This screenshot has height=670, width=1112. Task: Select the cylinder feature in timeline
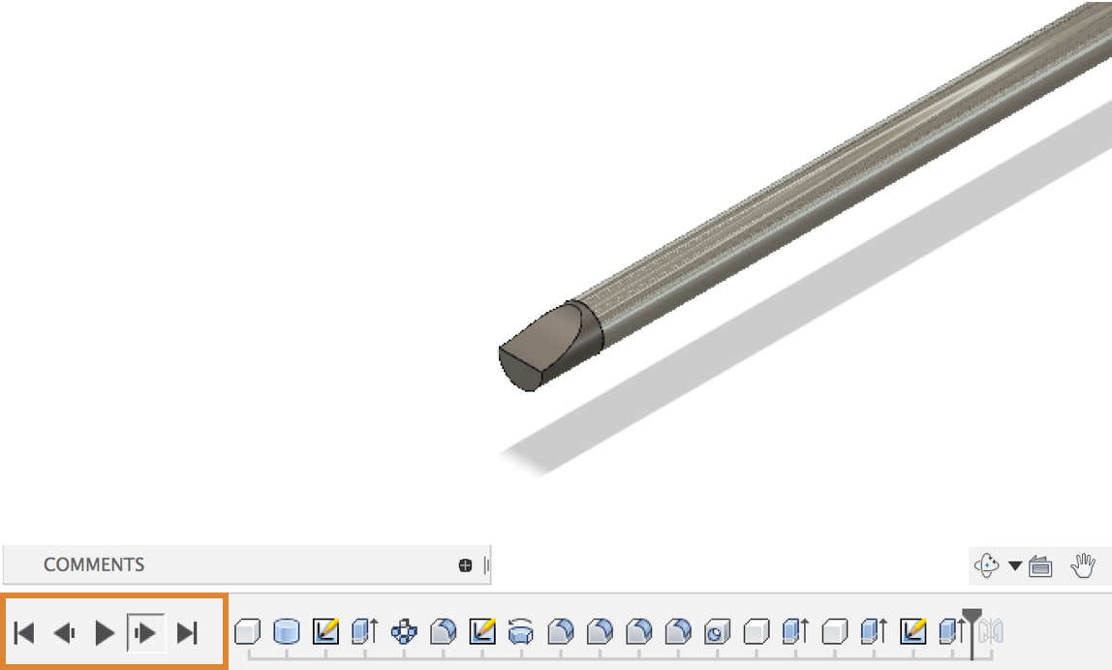coord(287,631)
